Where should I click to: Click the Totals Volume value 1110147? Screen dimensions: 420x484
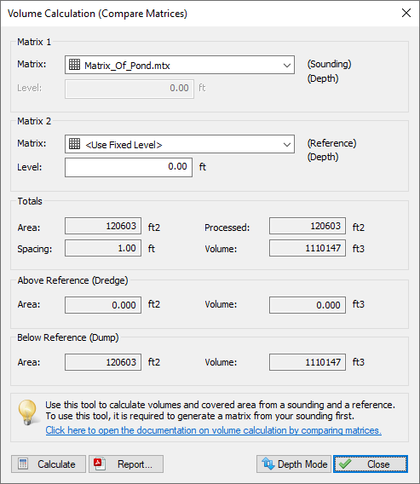coord(308,248)
